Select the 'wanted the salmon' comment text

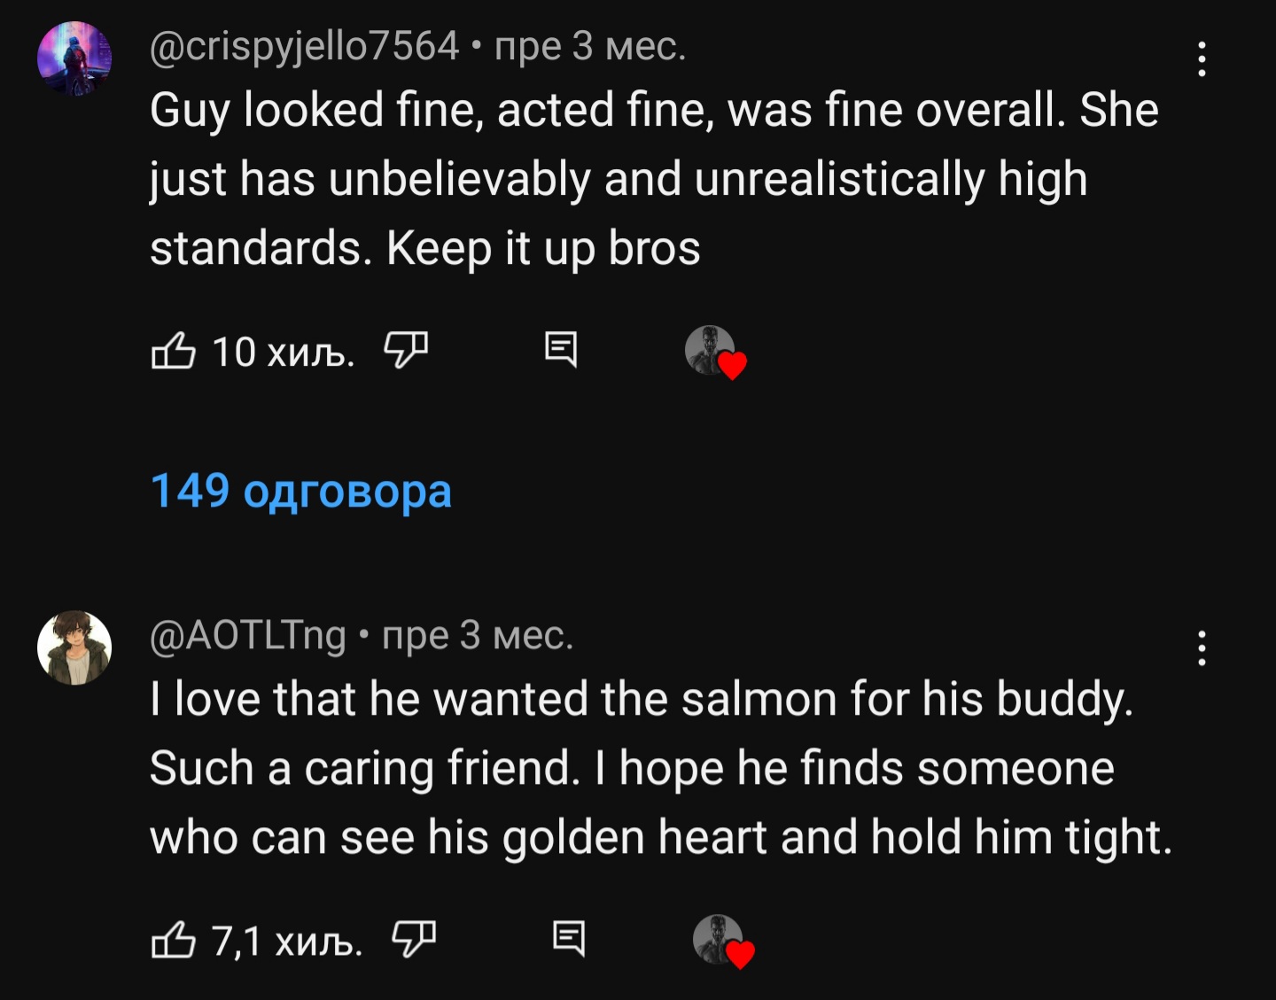coord(660,768)
